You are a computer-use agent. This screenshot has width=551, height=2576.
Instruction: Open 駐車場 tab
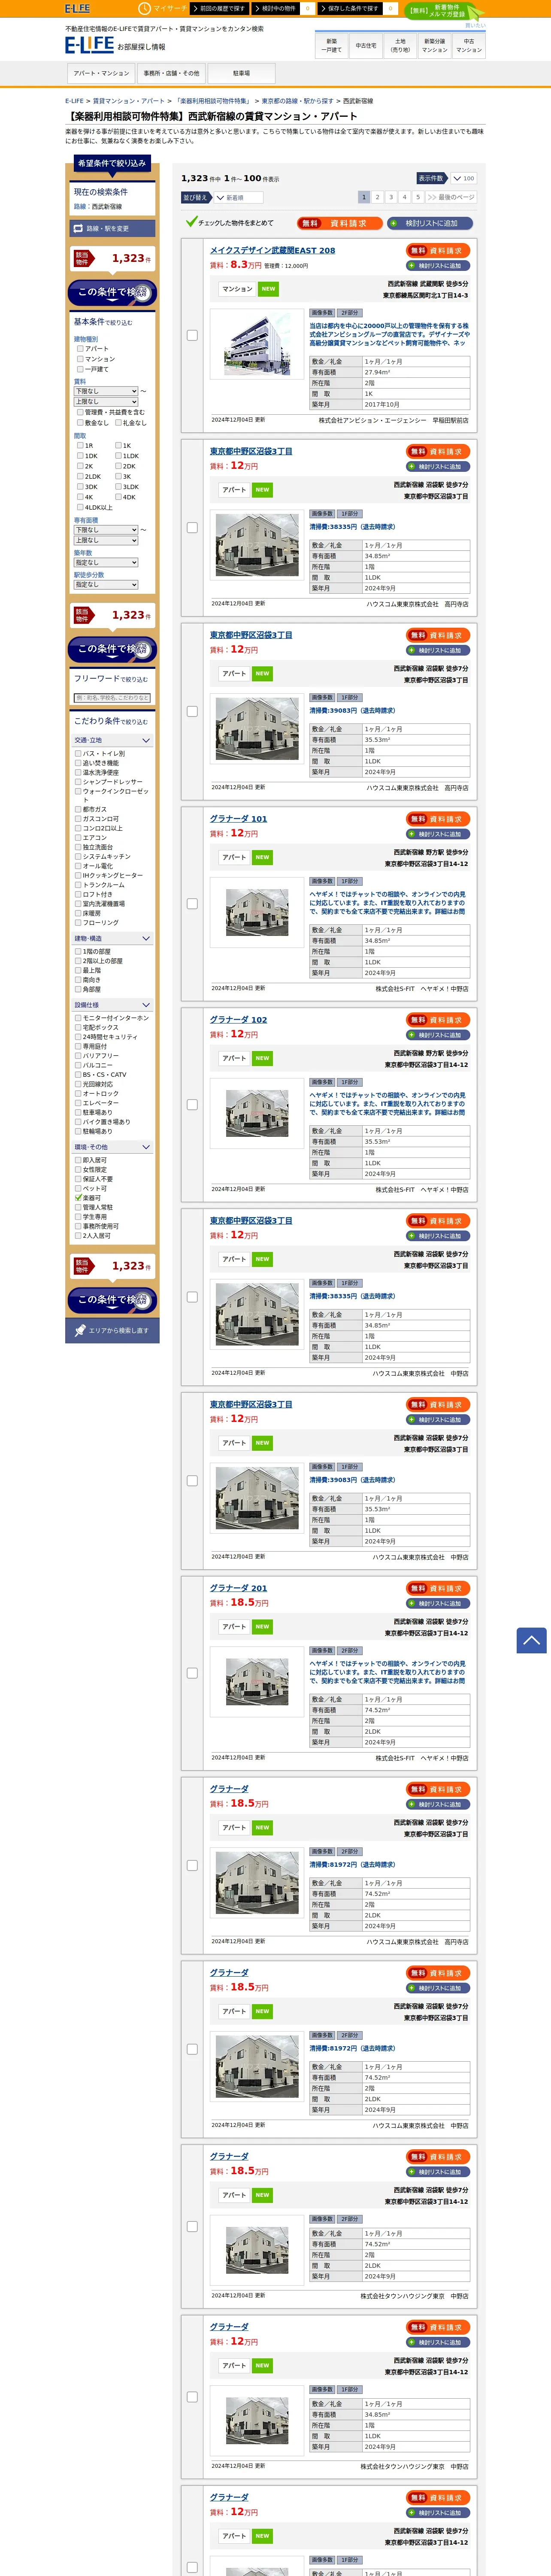click(241, 73)
